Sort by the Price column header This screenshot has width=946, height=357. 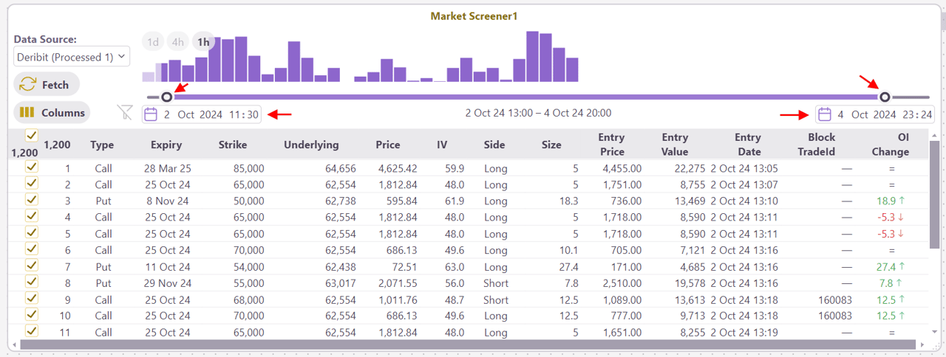pos(388,145)
